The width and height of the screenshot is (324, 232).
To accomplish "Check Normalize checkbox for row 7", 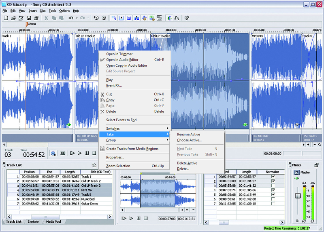I will pyautogui.click(x=273, y=204).
